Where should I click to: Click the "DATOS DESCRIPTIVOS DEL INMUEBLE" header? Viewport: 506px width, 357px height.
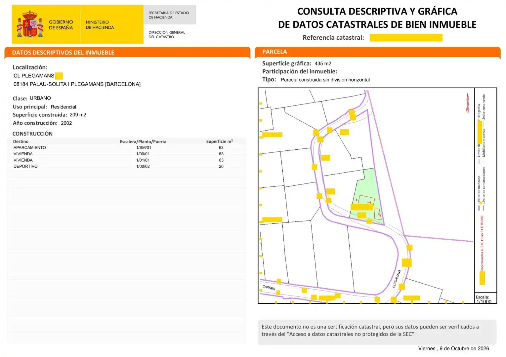pyautogui.click(x=63, y=53)
